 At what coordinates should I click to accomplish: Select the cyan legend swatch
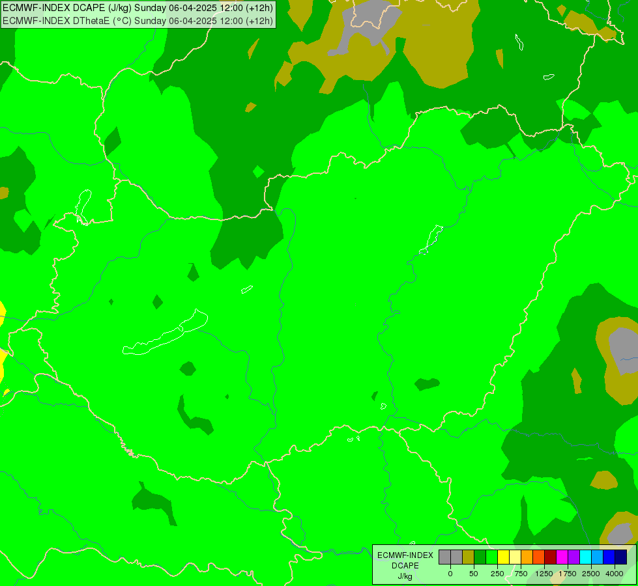point(586,557)
